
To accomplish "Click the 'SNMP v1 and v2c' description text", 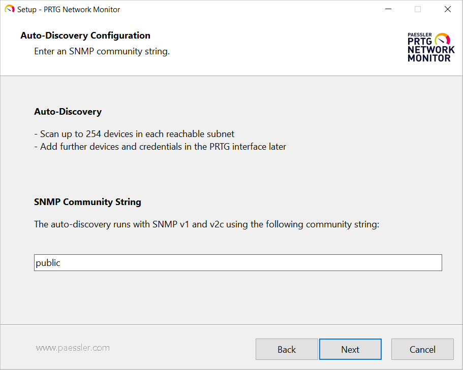I will tap(206, 224).
